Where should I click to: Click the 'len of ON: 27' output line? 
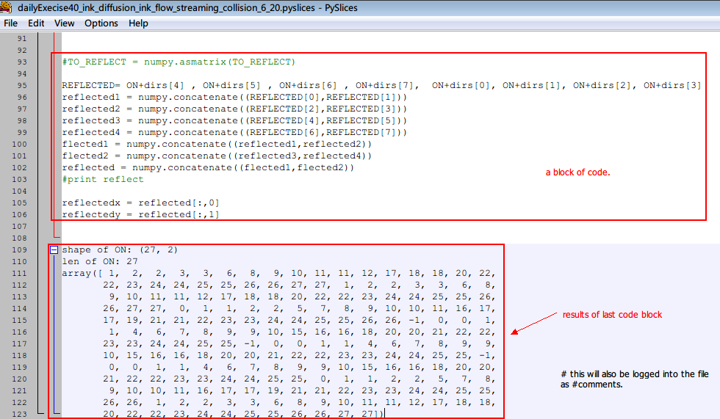click(100, 262)
